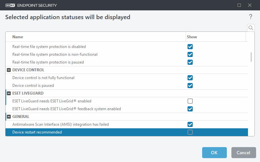The width and height of the screenshot is (260, 162).
Task: Check Device restart recommended checkbox
Action: pos(190,132)
